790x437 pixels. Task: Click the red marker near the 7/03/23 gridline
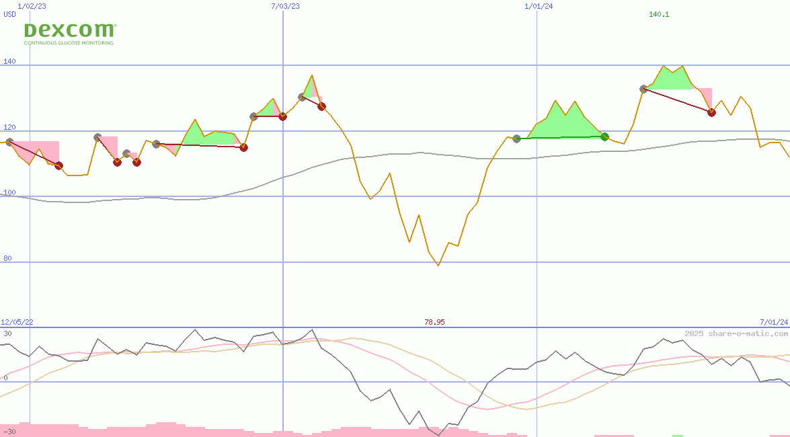click(x=282, y=116)
